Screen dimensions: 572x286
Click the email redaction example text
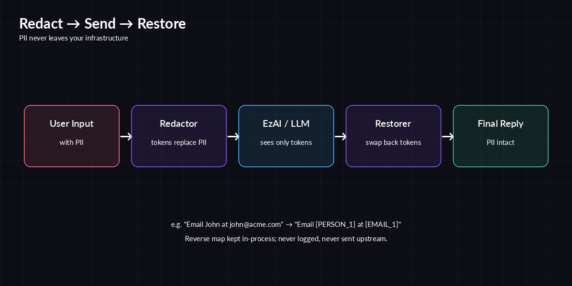click(x=286, y=224)
